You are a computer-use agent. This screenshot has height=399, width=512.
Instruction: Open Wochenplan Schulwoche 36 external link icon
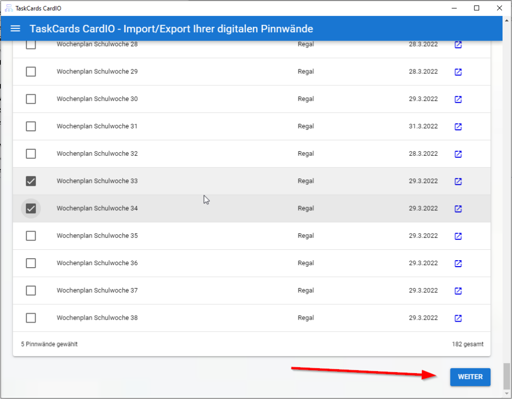(x=458, y=264)
